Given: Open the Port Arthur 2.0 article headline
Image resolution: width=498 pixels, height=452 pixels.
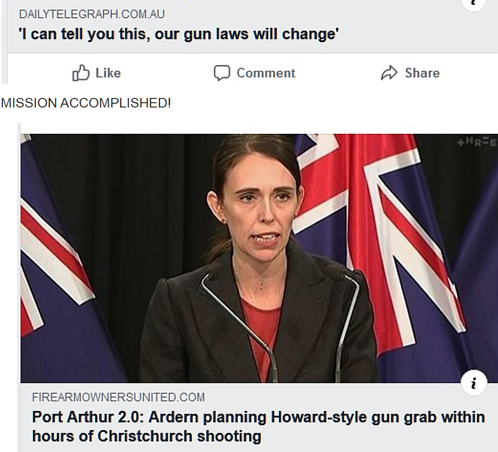Looking at the screenshot, I should [x=258, y=426].
